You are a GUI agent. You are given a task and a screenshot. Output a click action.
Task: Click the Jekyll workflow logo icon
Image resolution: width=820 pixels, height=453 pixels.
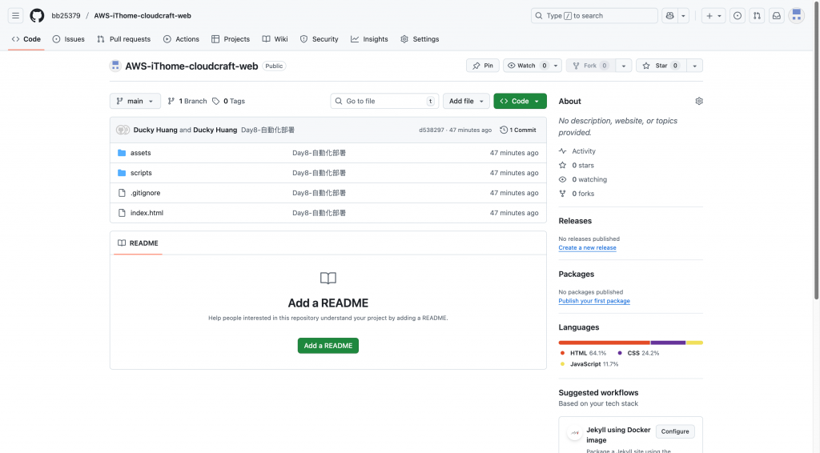(x=575, y=433)
